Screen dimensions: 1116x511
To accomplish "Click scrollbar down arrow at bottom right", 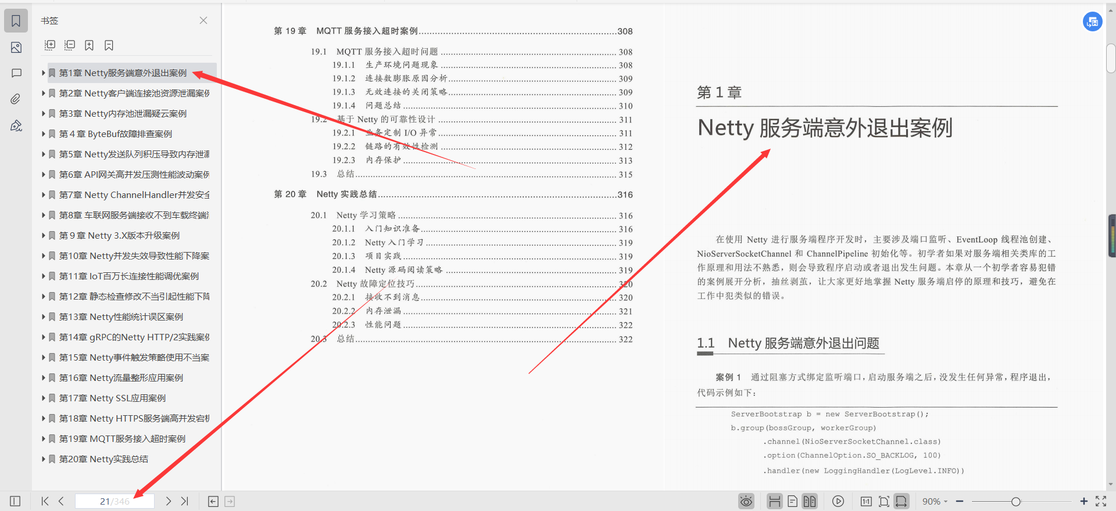I will [x=1111, y=484].
